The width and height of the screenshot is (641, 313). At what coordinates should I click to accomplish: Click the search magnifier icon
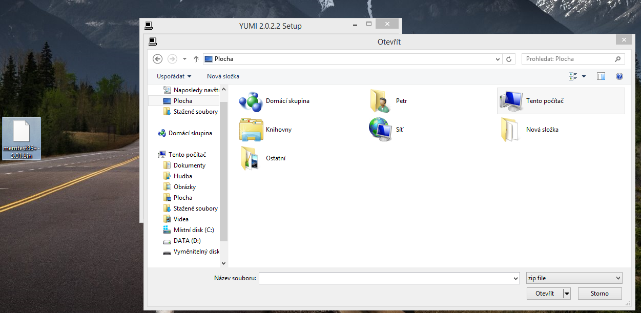618,59
